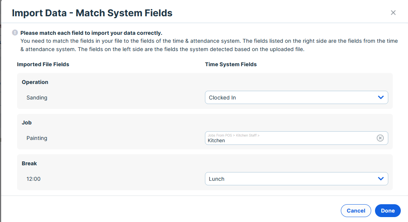Click the Time System Fields column header

click(x=231, y=64)
